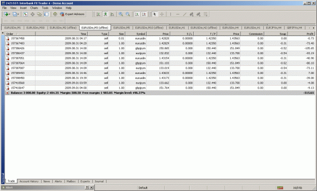Image resolution: width=317 pixels, height=191 pixels.
Task: Switch to the EURUSDm,M1 chart tab
Action: coord(13,28)
